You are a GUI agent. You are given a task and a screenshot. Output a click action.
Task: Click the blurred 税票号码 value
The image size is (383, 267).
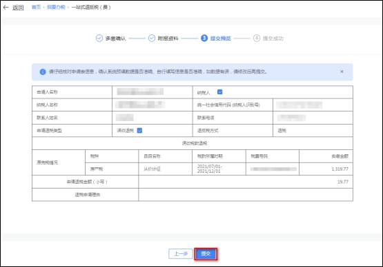(273, 169)
